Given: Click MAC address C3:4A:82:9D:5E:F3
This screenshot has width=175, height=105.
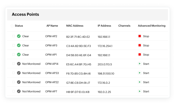Looking at the screenshot, I should tap(79, 46).
